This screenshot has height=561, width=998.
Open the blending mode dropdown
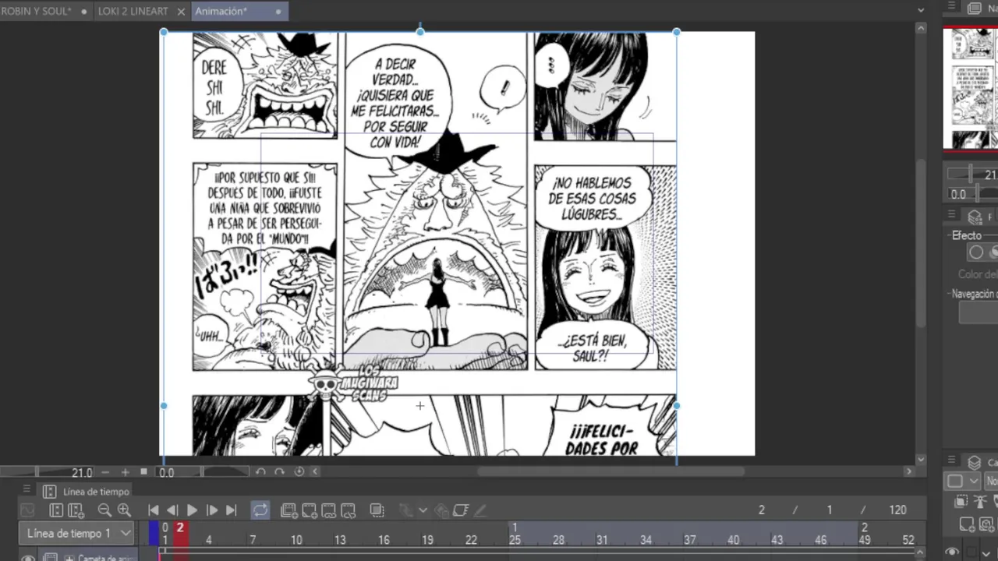[x=992, y=482]
